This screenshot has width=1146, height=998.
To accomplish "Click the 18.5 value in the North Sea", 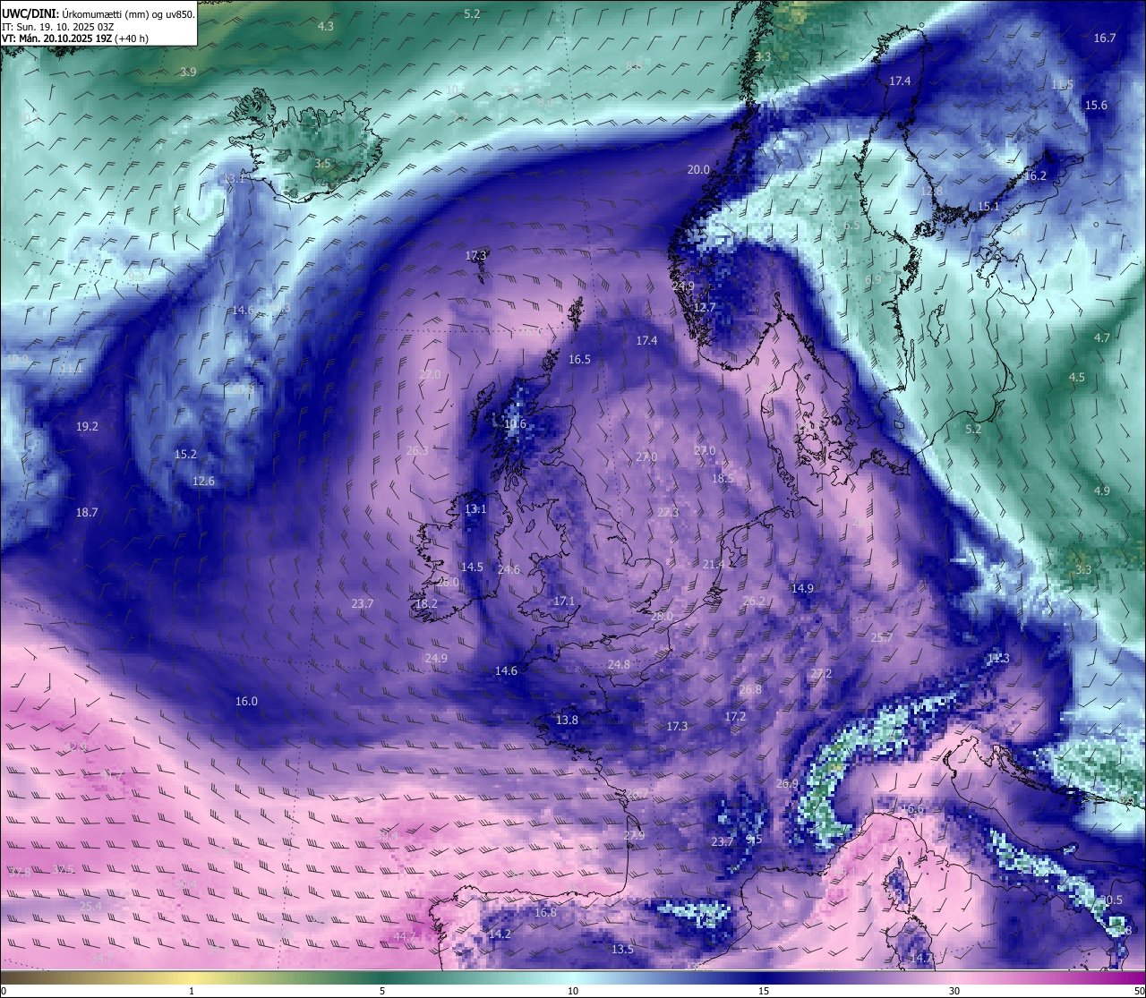I will (x=723, y=479).
